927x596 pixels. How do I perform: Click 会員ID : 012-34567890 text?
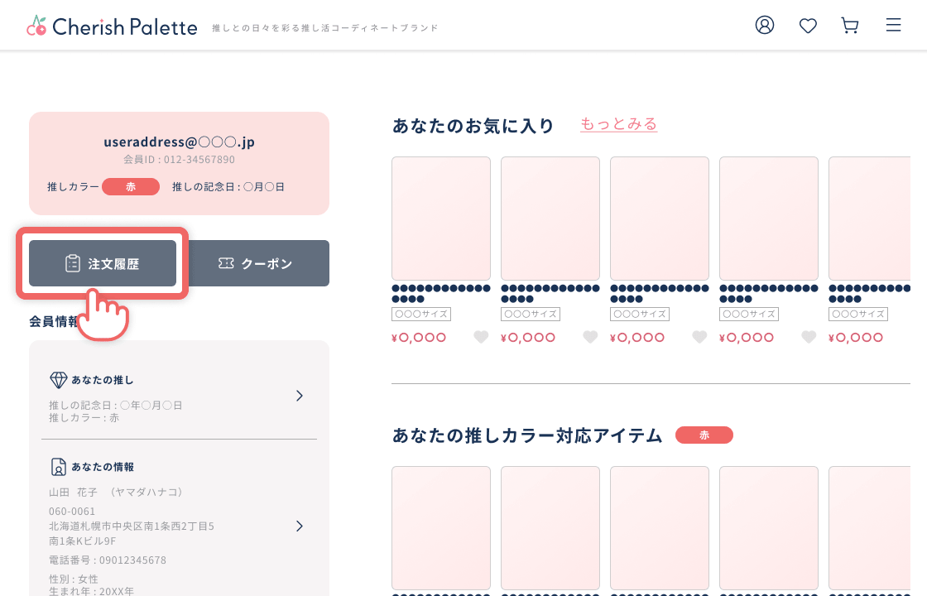[x=179, y=160]
